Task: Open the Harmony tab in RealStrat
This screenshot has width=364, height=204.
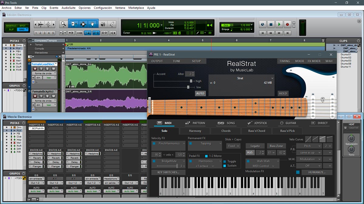Action: 195,131
